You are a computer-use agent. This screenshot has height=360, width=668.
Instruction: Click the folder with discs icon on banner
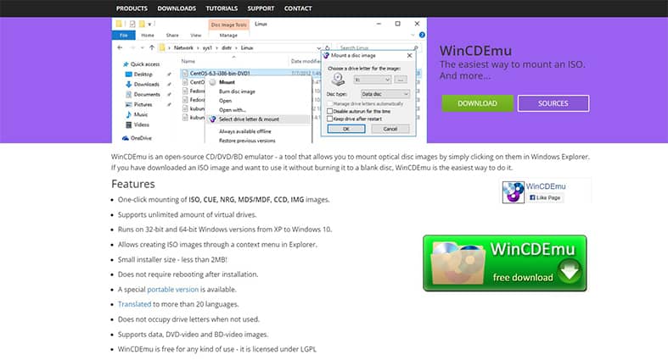coord(458,263)
